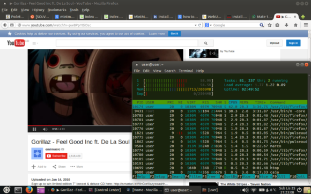
Task: Focus YouTube search input field
Action: click(x=127, y=43)
